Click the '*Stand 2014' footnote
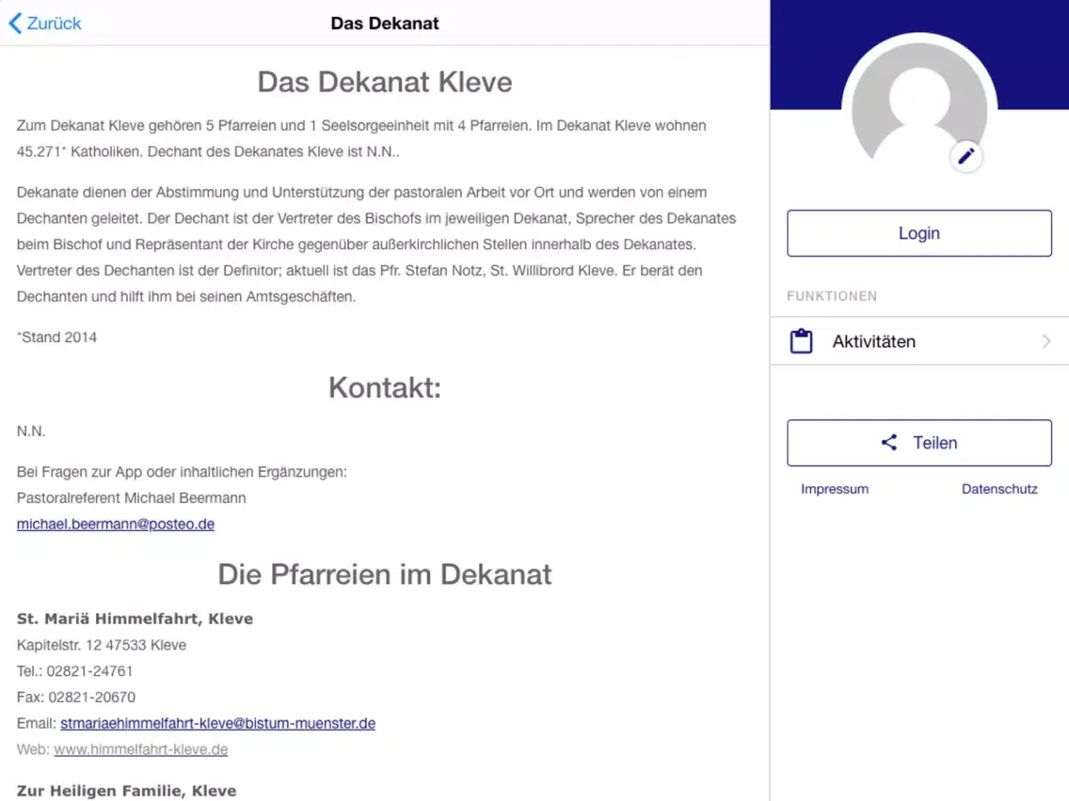1069x801 pixels. [x=56, y=338]
